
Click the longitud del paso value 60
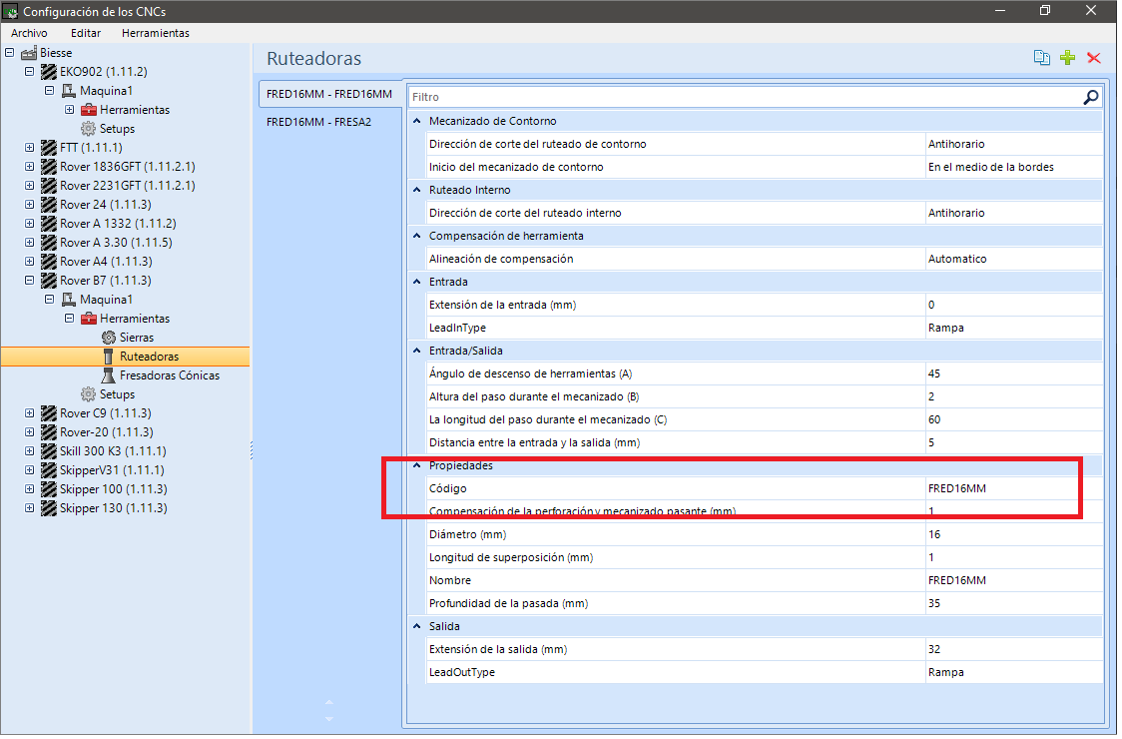pos(1014,419)
